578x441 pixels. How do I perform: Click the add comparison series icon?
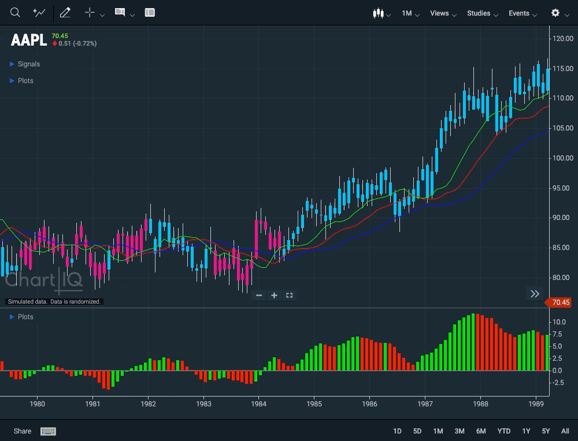[x=39, y=13]
